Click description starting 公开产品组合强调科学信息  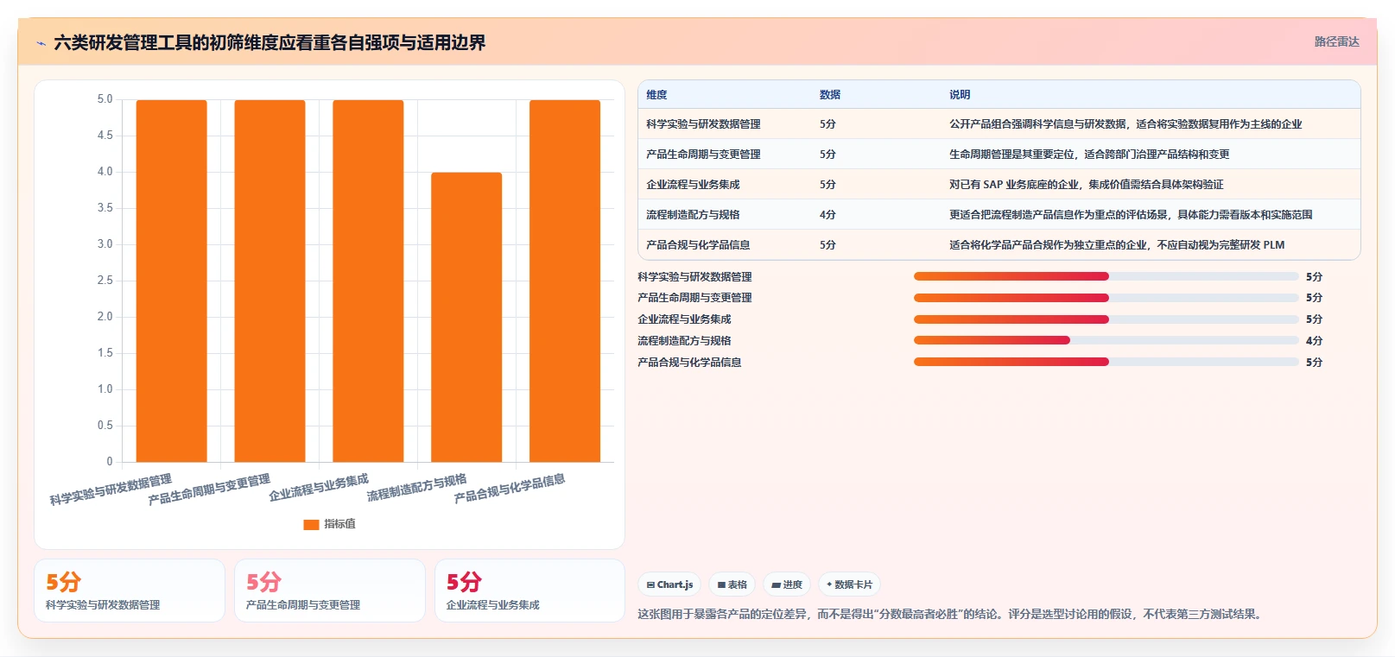(x=1126, y=124)
